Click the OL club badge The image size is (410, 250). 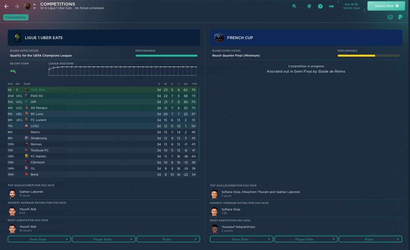point(27,169)
